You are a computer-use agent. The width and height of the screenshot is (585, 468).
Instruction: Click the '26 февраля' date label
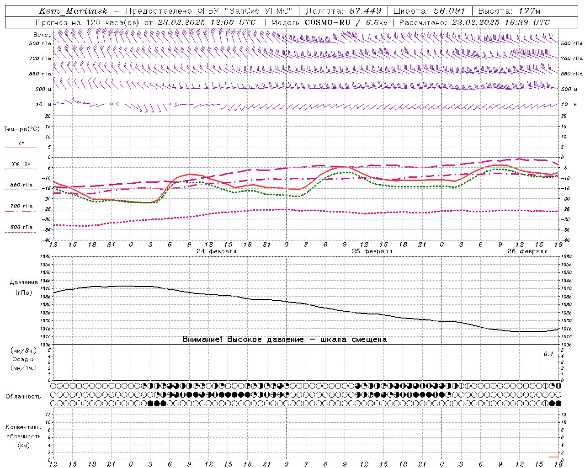pos(527,251)
